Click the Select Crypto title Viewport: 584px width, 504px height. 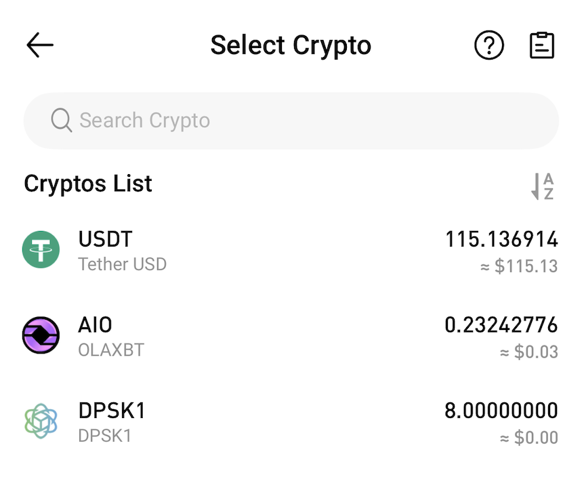pyautogui.click(x=291, y=45)
